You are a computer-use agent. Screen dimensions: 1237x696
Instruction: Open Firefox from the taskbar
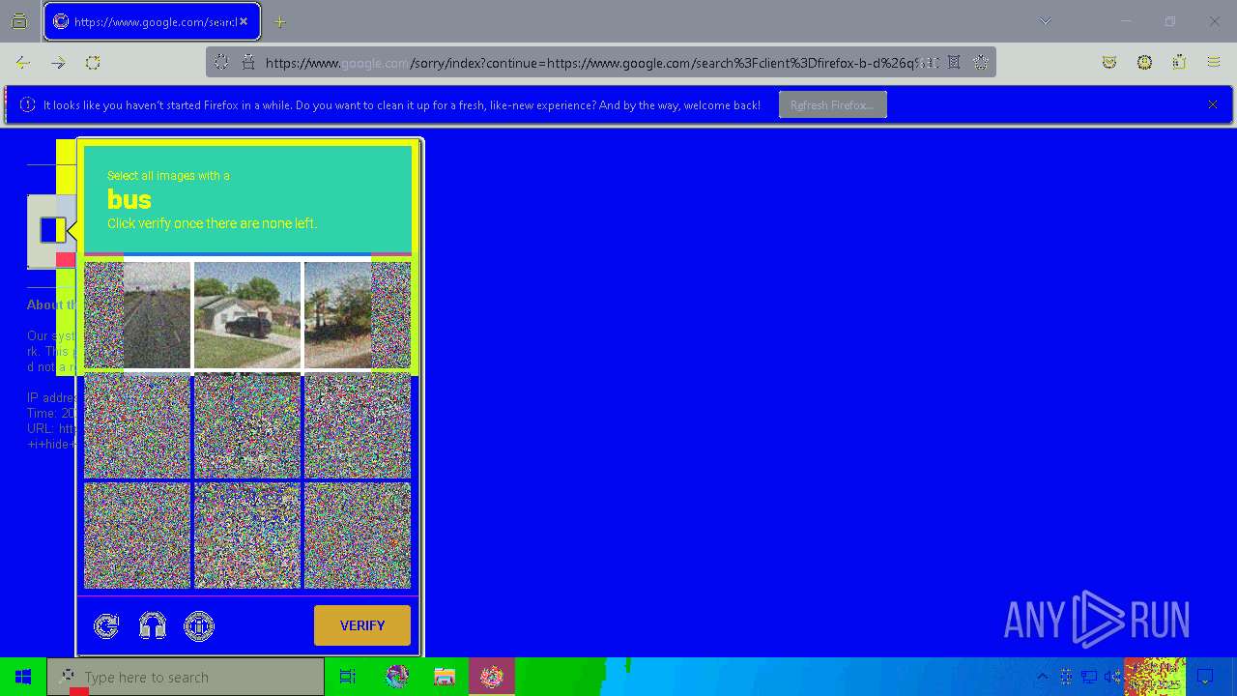pyautogui.click(x=491, y=677)
